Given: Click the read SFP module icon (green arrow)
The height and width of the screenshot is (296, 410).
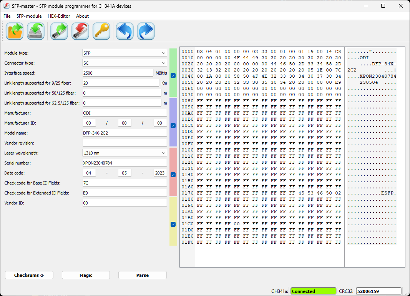Looking at the screenshot, I should coord(59,31).
